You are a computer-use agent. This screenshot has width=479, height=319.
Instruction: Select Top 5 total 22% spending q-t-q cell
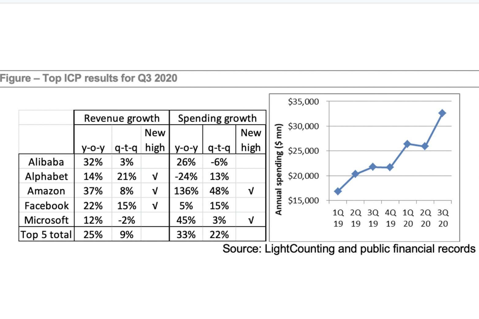coord(219,235)
